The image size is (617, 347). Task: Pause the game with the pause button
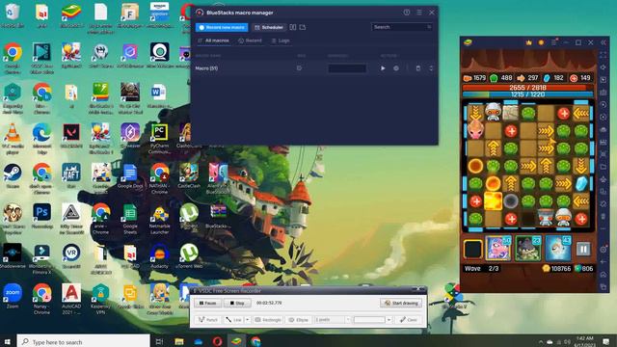[x=583, y=249]
